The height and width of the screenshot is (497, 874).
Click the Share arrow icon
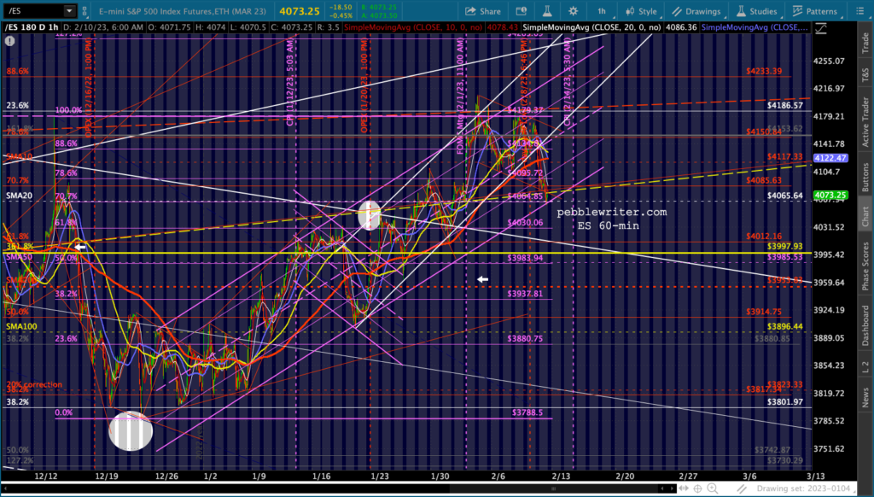471,11
